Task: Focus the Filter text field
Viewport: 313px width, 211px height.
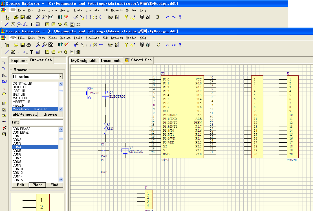Action: 41,122
